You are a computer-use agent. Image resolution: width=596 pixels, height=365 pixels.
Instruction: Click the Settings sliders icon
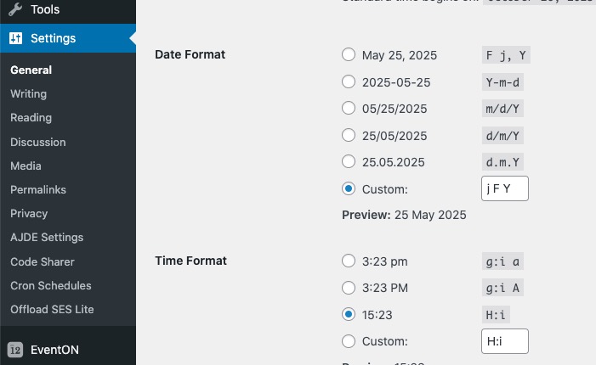click(15, 38)
